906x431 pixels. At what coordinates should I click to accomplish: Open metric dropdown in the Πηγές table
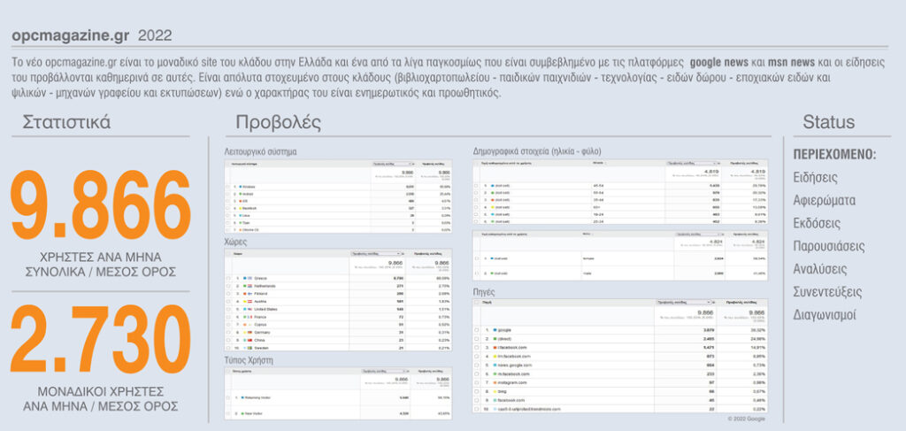pyautogui.click(x=684, y=302)
